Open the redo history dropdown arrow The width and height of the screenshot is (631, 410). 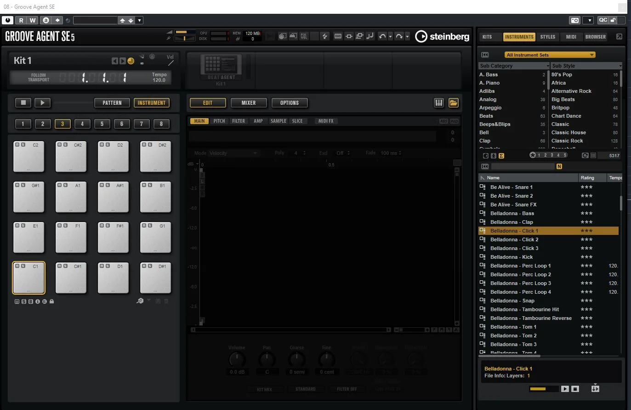tap(407, 36)
